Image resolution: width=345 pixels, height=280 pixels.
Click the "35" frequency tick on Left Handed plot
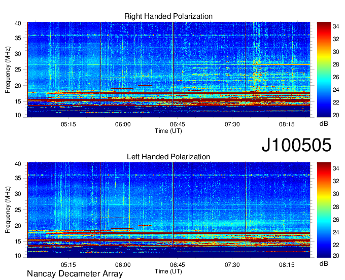pyautogui.click(x=18, y=178)
